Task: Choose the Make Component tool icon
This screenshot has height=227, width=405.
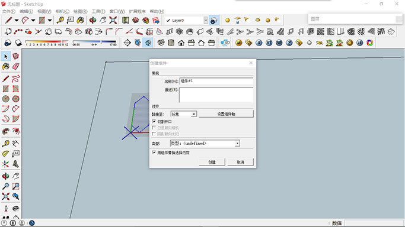Action: [x=16, y=56]
